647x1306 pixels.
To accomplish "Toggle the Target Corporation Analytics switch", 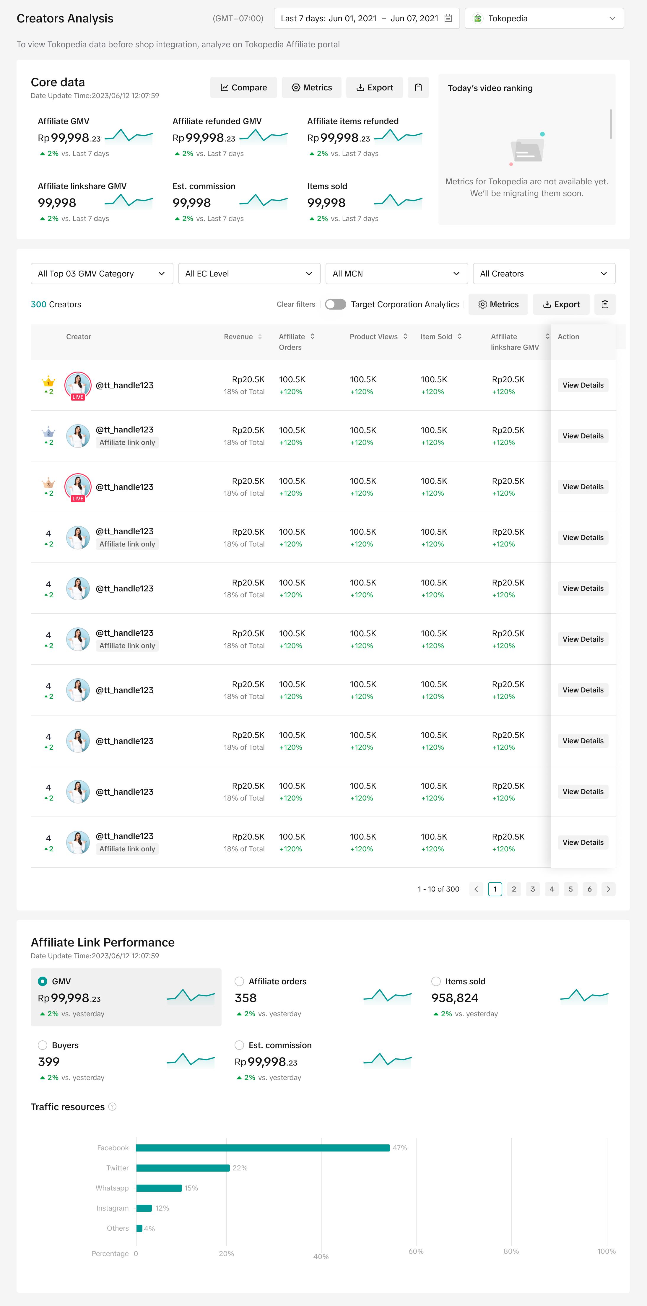I will [335, 304].
